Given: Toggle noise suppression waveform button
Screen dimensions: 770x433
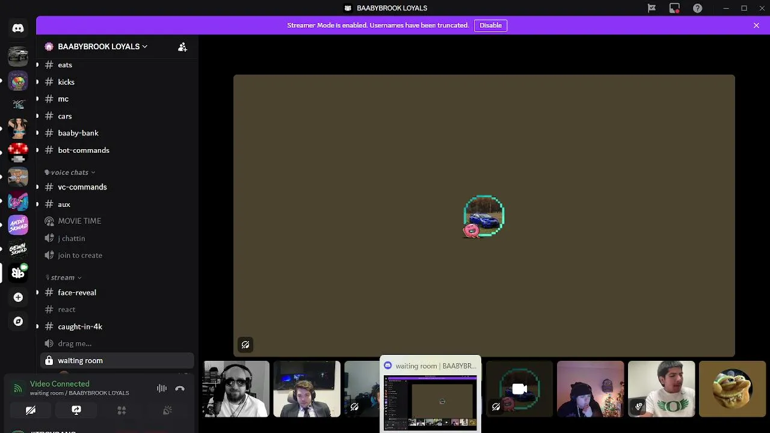Looking at the screenshot, I should coord(161,388).
